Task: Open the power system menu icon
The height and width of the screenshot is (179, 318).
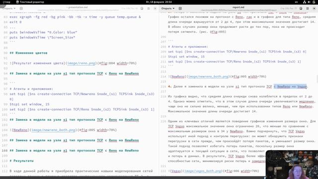Action: point(314,2)
